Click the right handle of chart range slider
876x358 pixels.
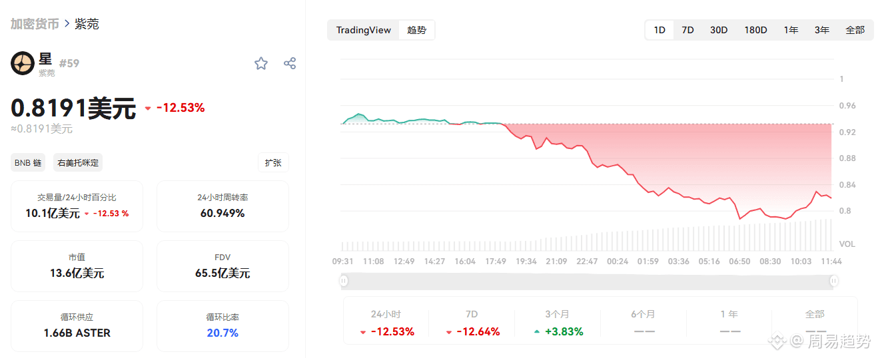click(833, 281)
